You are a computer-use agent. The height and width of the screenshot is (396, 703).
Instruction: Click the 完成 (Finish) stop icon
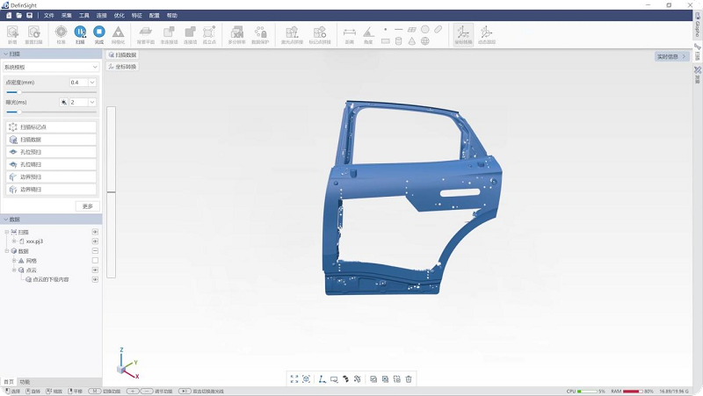[98, 33]
